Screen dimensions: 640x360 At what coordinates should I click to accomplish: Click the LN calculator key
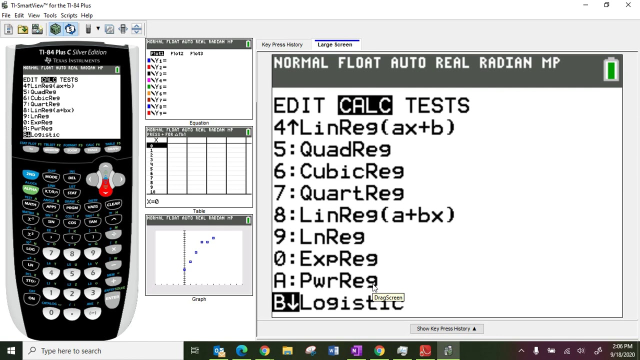click(30, 265)
